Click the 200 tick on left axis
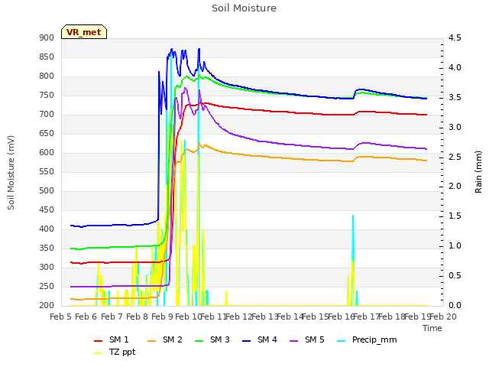This screenshot has width=489, height=367. point(47,306)
